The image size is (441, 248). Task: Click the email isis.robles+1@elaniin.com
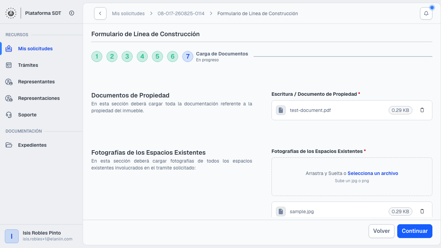coord(48,239)
